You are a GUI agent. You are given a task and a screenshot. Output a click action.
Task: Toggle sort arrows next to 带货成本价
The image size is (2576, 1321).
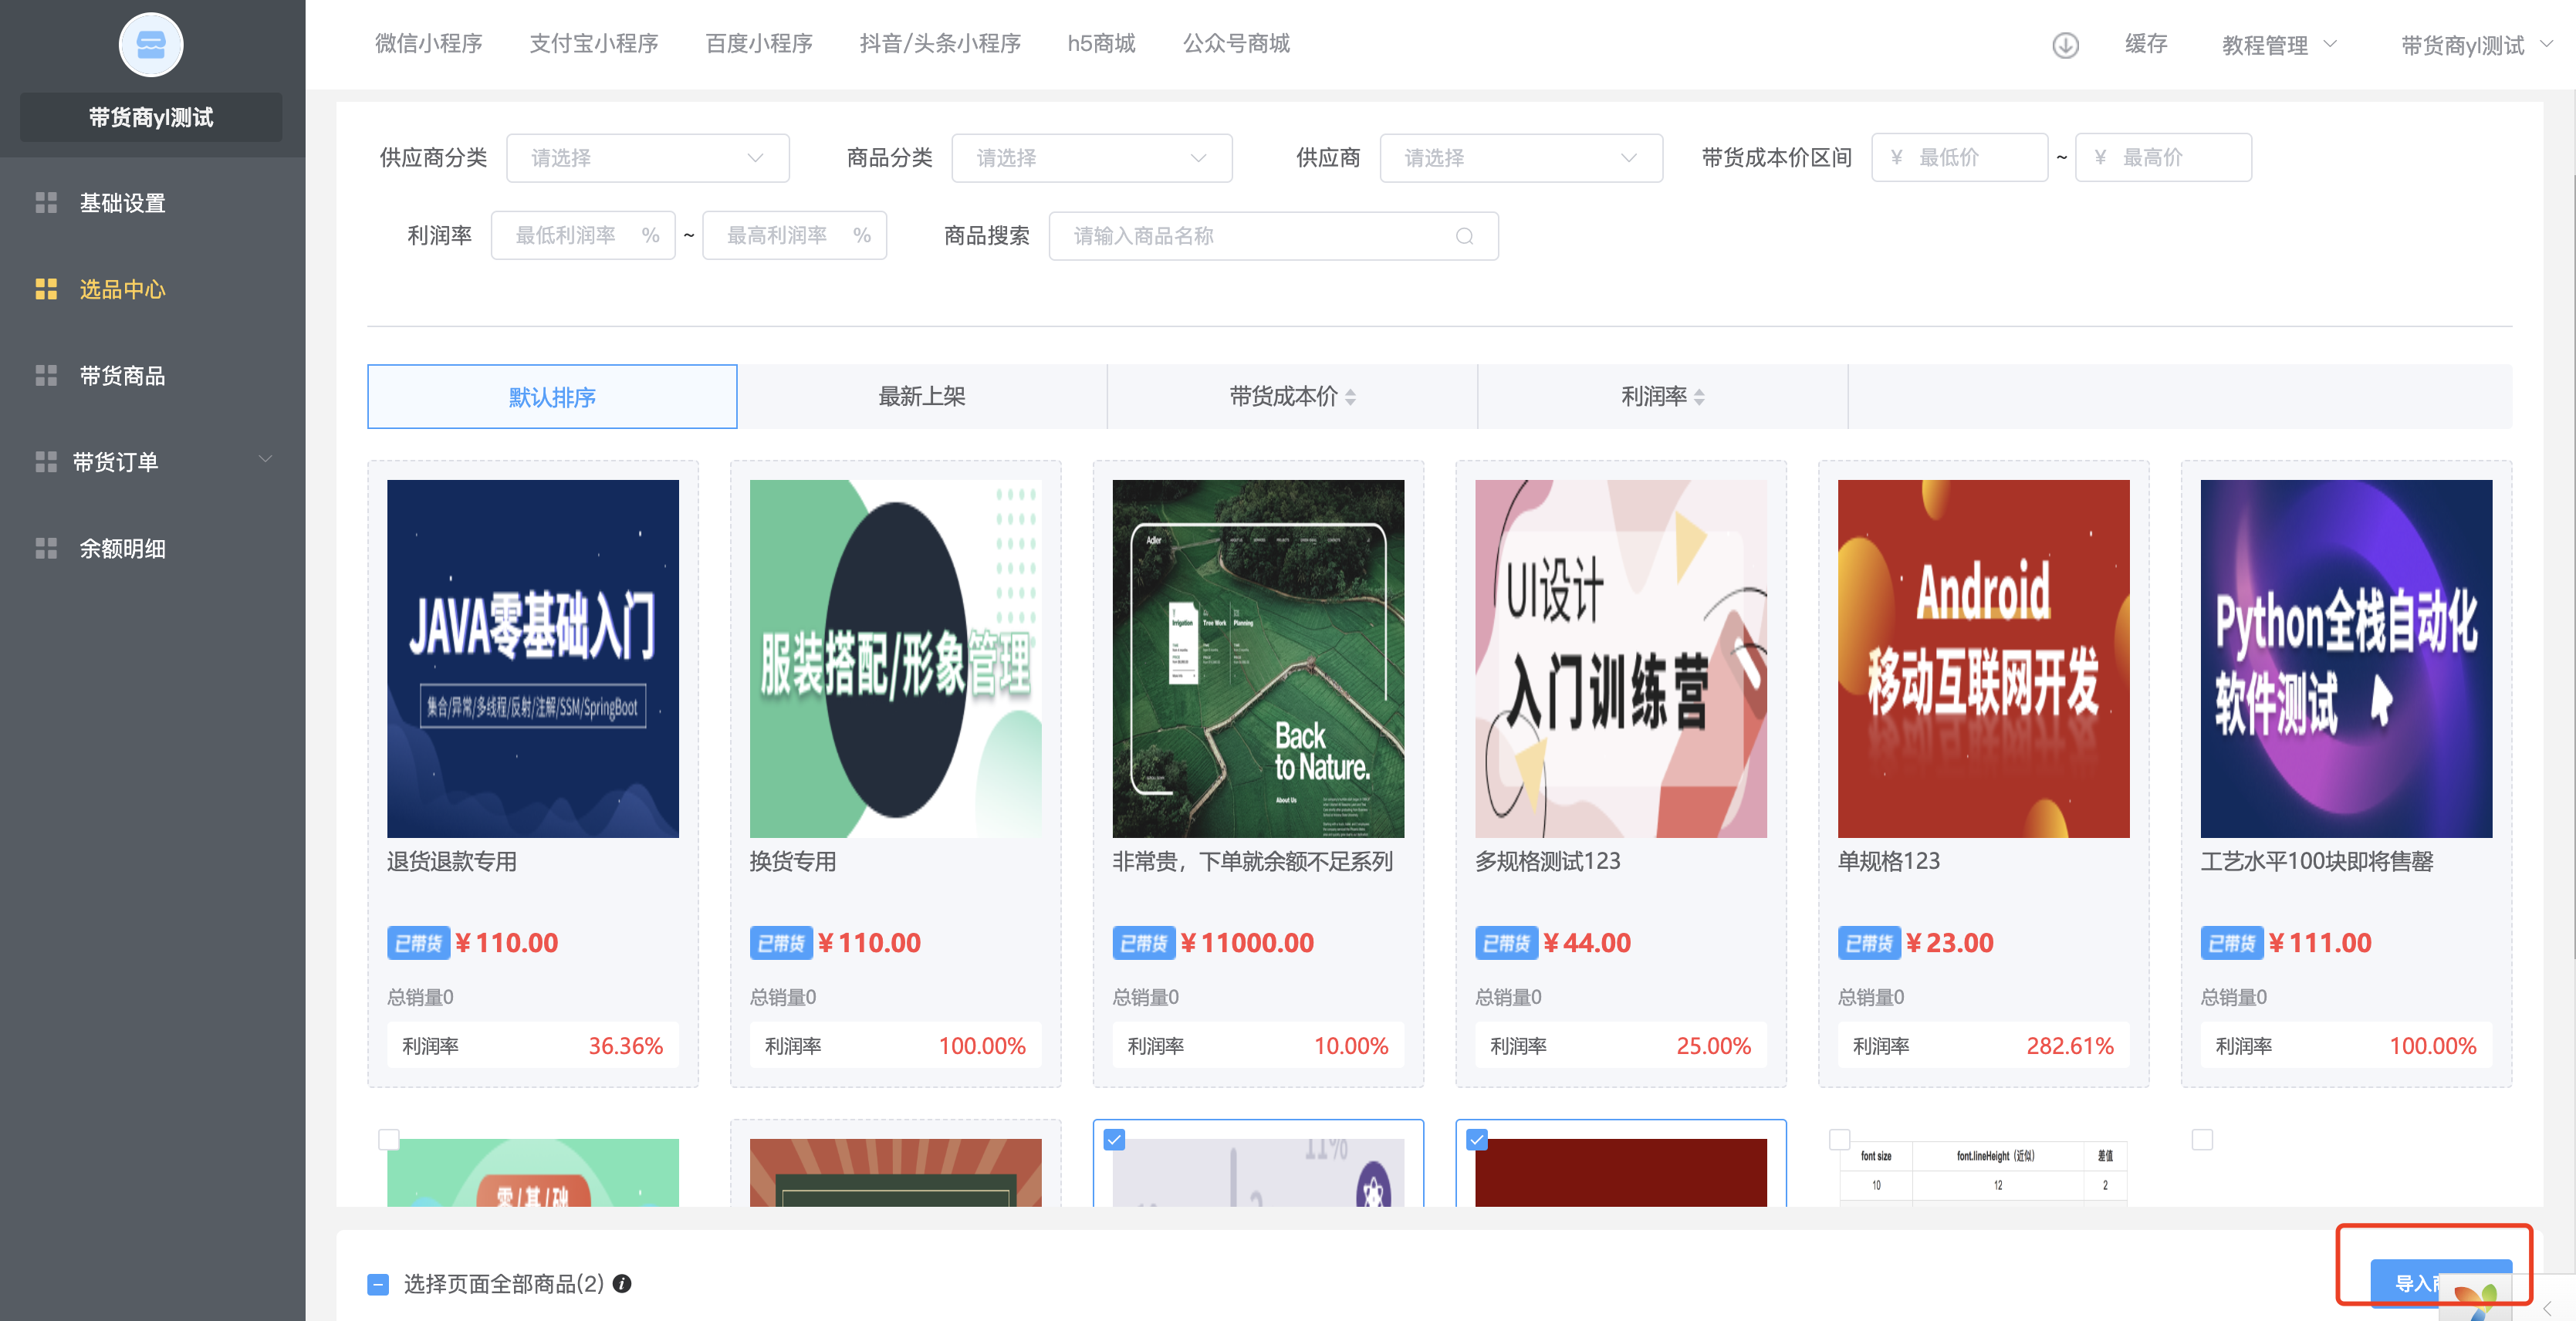(x=1350, y=397)
